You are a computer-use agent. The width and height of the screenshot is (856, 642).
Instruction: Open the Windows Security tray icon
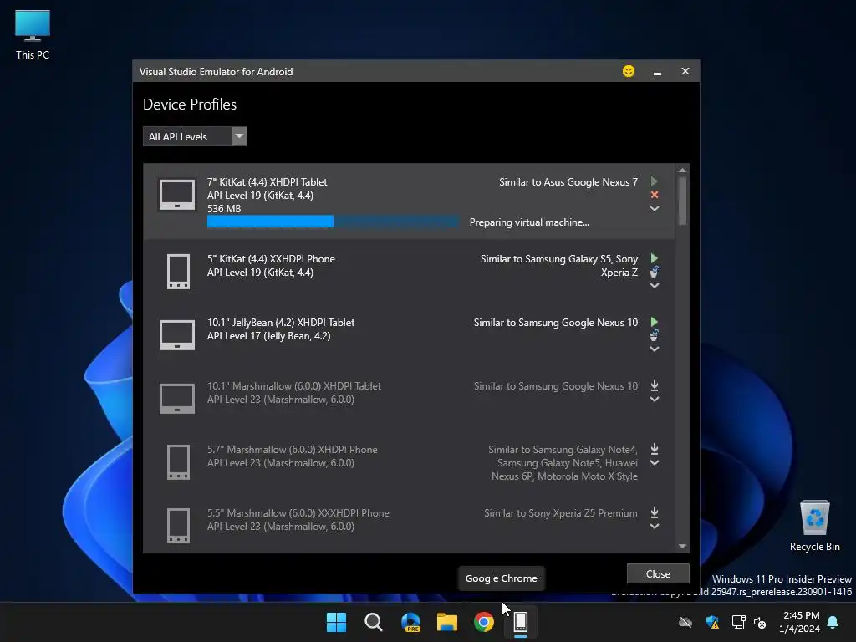click(712, 622)
